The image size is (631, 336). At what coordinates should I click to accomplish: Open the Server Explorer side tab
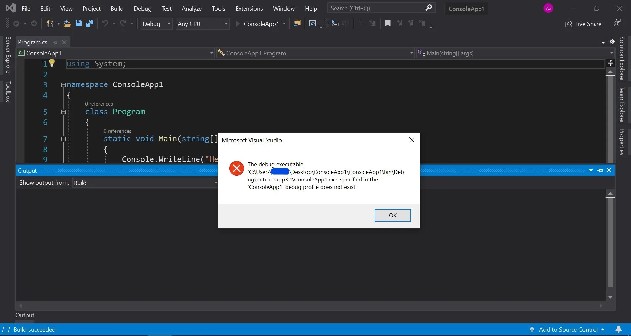8,56
